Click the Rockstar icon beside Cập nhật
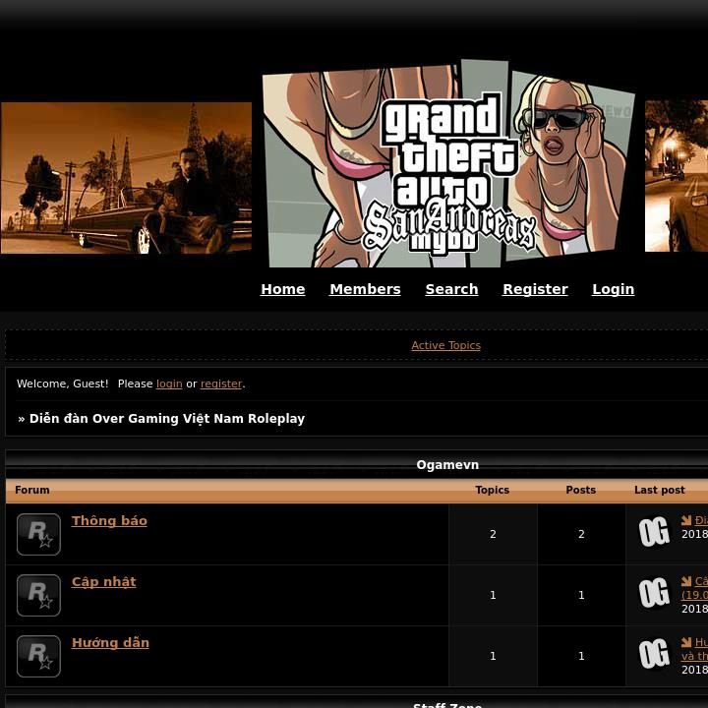Screen dimensions: 708x708 38,595
